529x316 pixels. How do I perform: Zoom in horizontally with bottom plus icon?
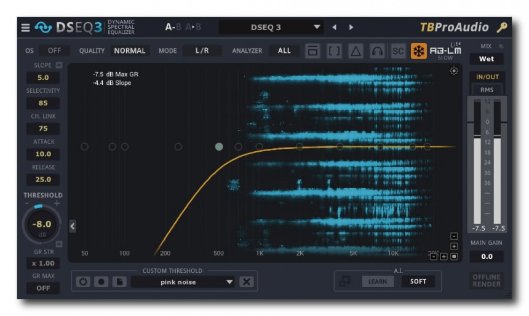tap(444, 256)
